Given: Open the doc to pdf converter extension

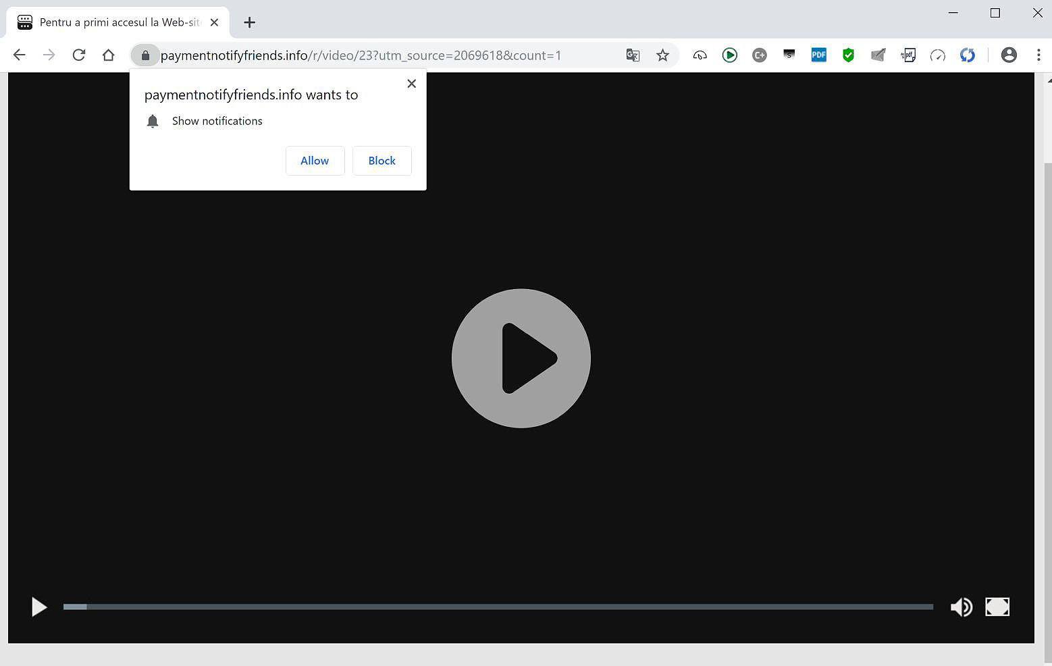Looking at the screenshot, I should [908, 55].
